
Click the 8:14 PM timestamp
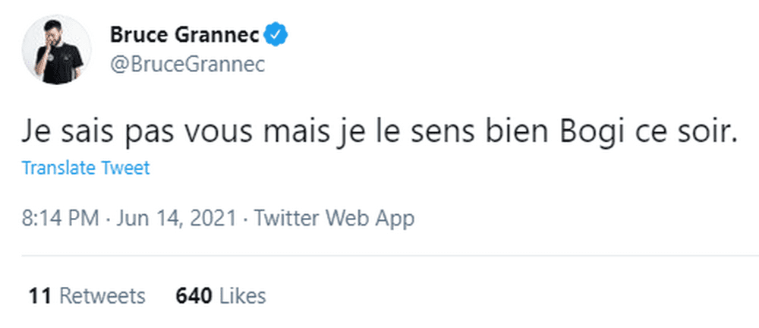pyautogui.click(x=60, y=219)
